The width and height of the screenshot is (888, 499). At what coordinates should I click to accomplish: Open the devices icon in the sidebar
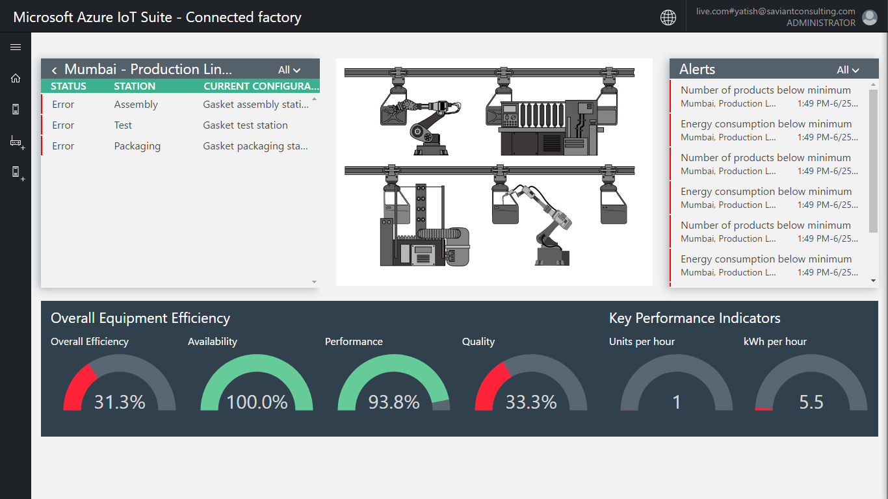tap(16, 109)
